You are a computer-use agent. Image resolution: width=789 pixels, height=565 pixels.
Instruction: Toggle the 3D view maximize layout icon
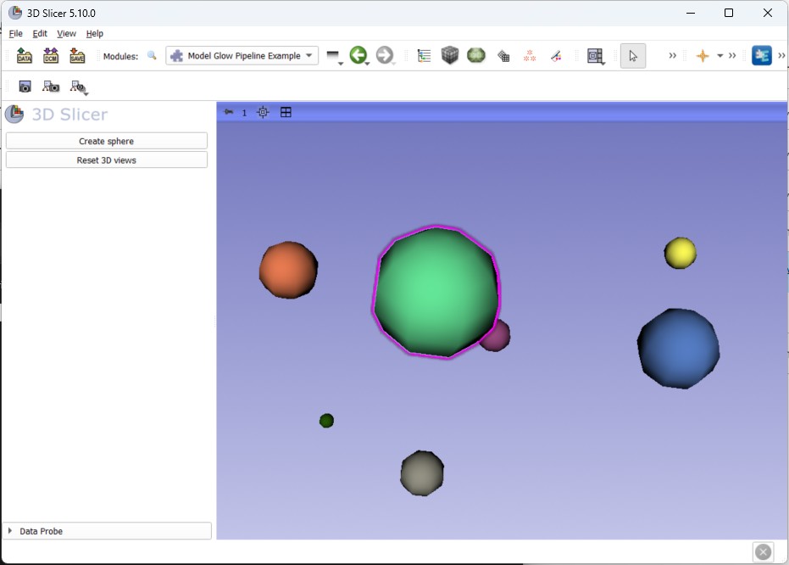[x=286, y=112]
